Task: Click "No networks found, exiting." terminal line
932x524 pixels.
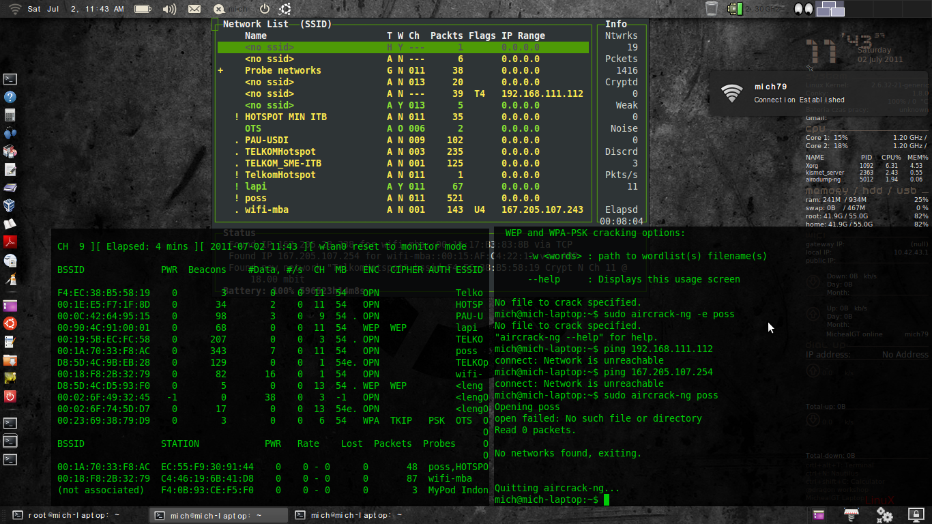Action: pyautogui.click(x=568, y=454)
